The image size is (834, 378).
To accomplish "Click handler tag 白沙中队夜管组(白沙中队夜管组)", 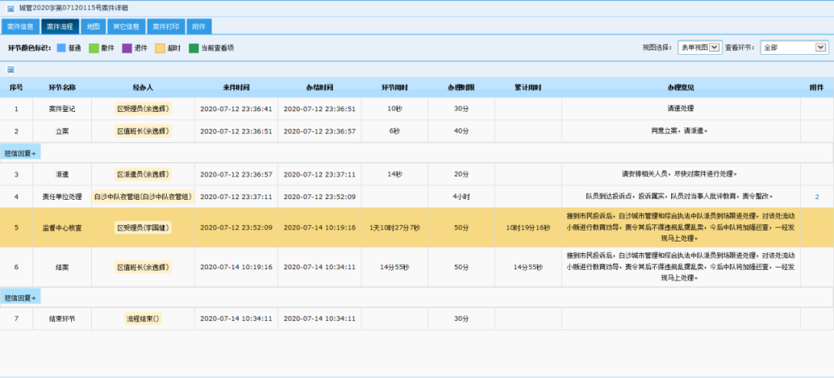I will [143, 196].
